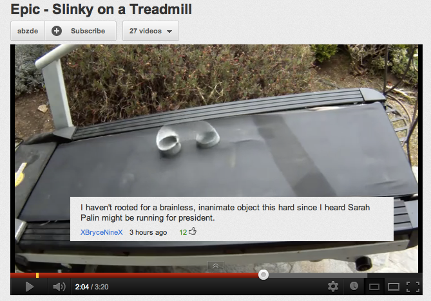Seek to the unplayed grey timeline section
Image resolution: width=431 pixels, height=301 pixels.
(318, 275)
